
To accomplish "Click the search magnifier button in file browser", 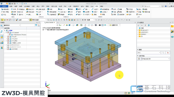I will point(163,52).
